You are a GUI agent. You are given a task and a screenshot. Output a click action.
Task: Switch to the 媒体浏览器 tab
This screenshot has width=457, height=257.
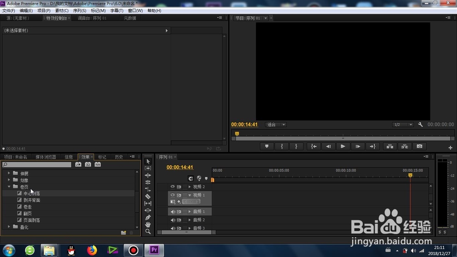coord(46,157)
